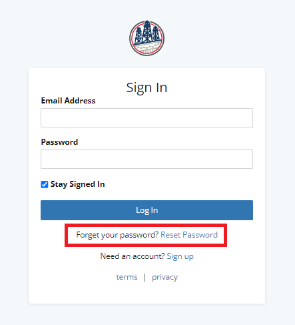Follow the Sign up link

point(180,256)
